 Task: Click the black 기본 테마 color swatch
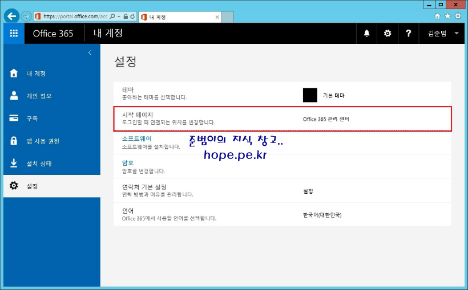[x=310, y=95]
